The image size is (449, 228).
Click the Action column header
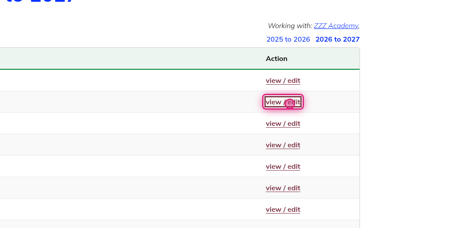276,58
